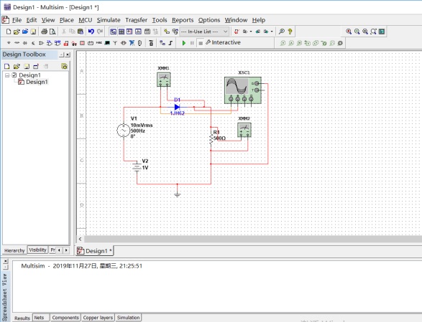Image resolution: width=422 pixels, height=322 pixels.
Task: Select the Design1 schematic child tree item
Action: point(37,82)
